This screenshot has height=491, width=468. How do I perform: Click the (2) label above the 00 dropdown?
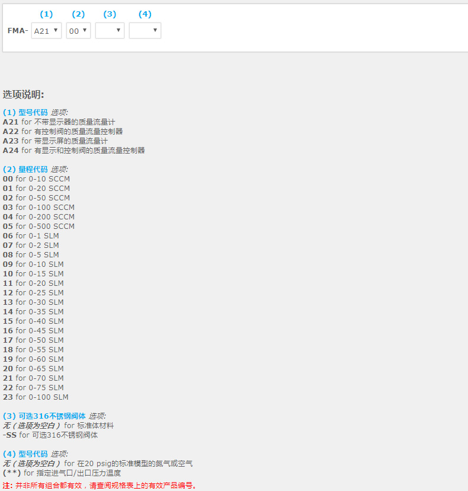pyautogui.click(x=78, y=14)
